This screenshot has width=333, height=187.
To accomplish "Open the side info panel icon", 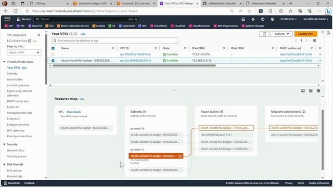I will click(328, 33).
